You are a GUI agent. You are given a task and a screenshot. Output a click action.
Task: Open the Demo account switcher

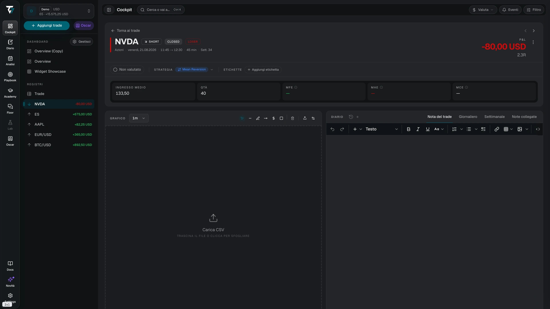pyautogui.click(x=59, y=11)
